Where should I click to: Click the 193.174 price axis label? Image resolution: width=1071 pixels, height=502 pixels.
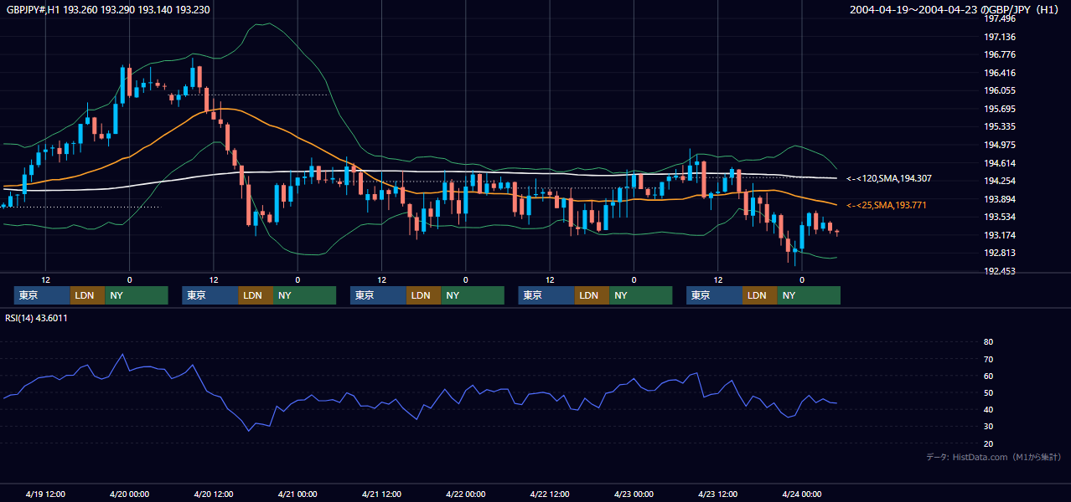pyautogui.click(x=999, y=235)
